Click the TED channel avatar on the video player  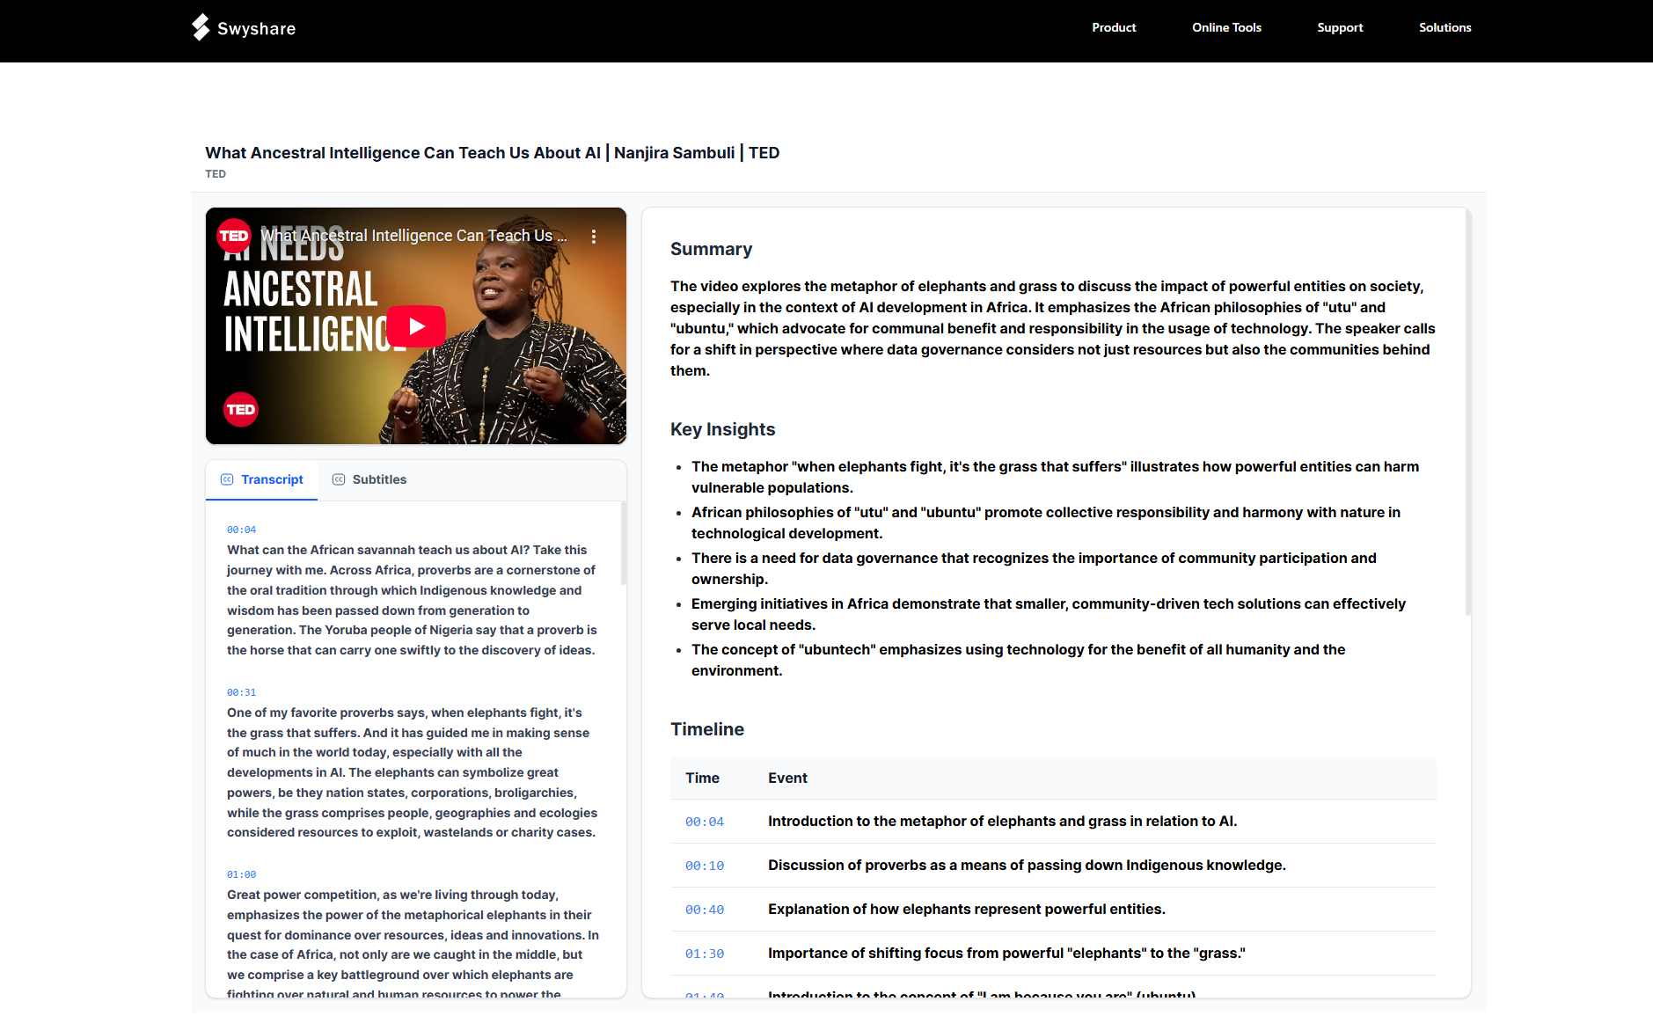pyautogui.click(x=234, y=235)
